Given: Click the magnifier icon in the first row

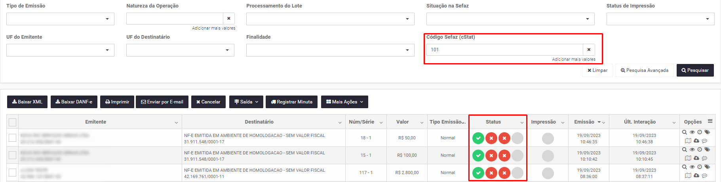Looking at the screenshot, I should click(685, 132).
